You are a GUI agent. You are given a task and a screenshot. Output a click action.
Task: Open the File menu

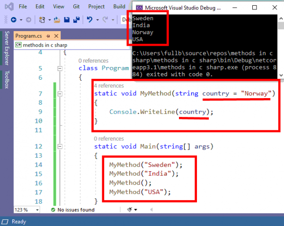tap(23, 7)
